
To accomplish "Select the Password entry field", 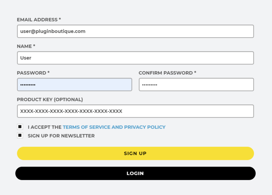I will coord(74,84).
